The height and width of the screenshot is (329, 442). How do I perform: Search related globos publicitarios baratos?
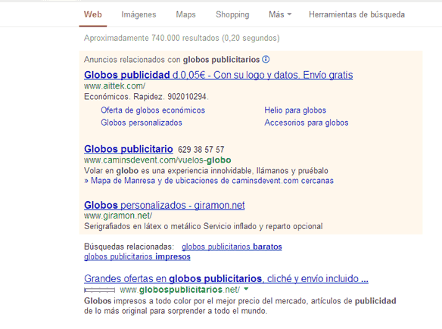232,247
